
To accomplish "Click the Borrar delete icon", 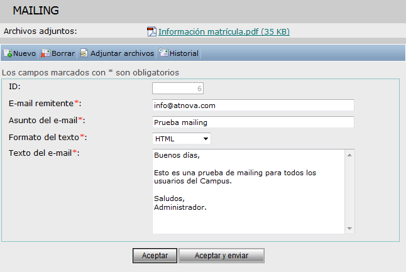I will pos(45,53).
